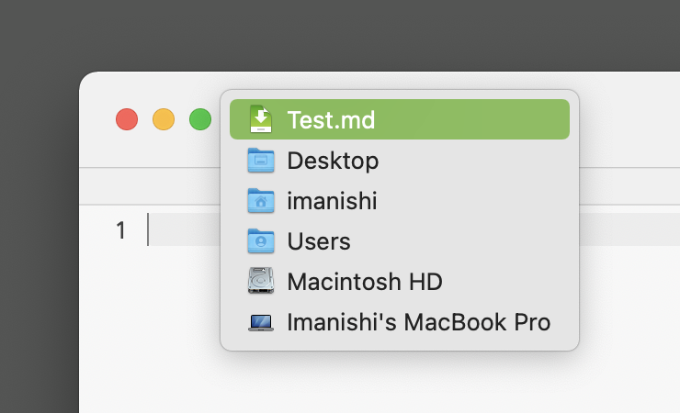Select Test.md in the path menu
This screenshot has width=680, height=413.
coord(400,119)
